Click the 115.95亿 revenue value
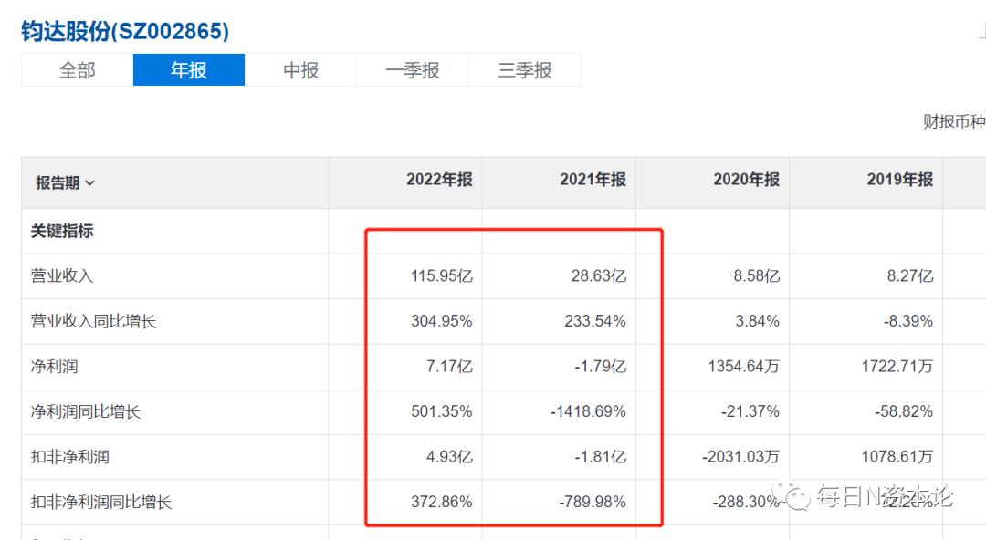The image size is (986, 540). point(442,276)
